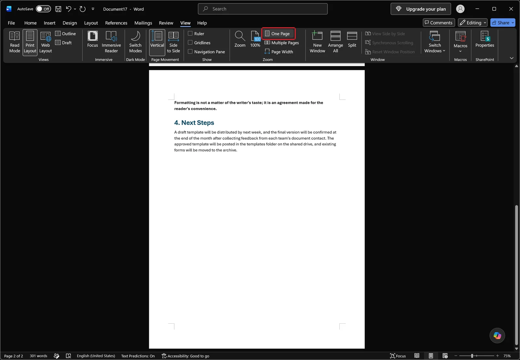Select Side to Side page movement
Viewport: 520px width, 360px height.
(x=174, y=42)
